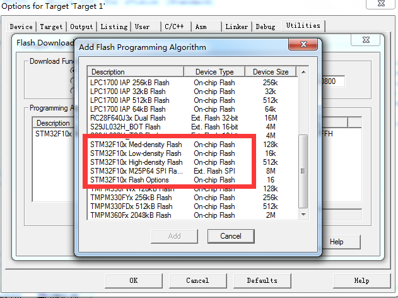Viewport: 398px width, 298px height.
Task: Select S29JL032H_BOT Flash row
Action: pos(192,127)
